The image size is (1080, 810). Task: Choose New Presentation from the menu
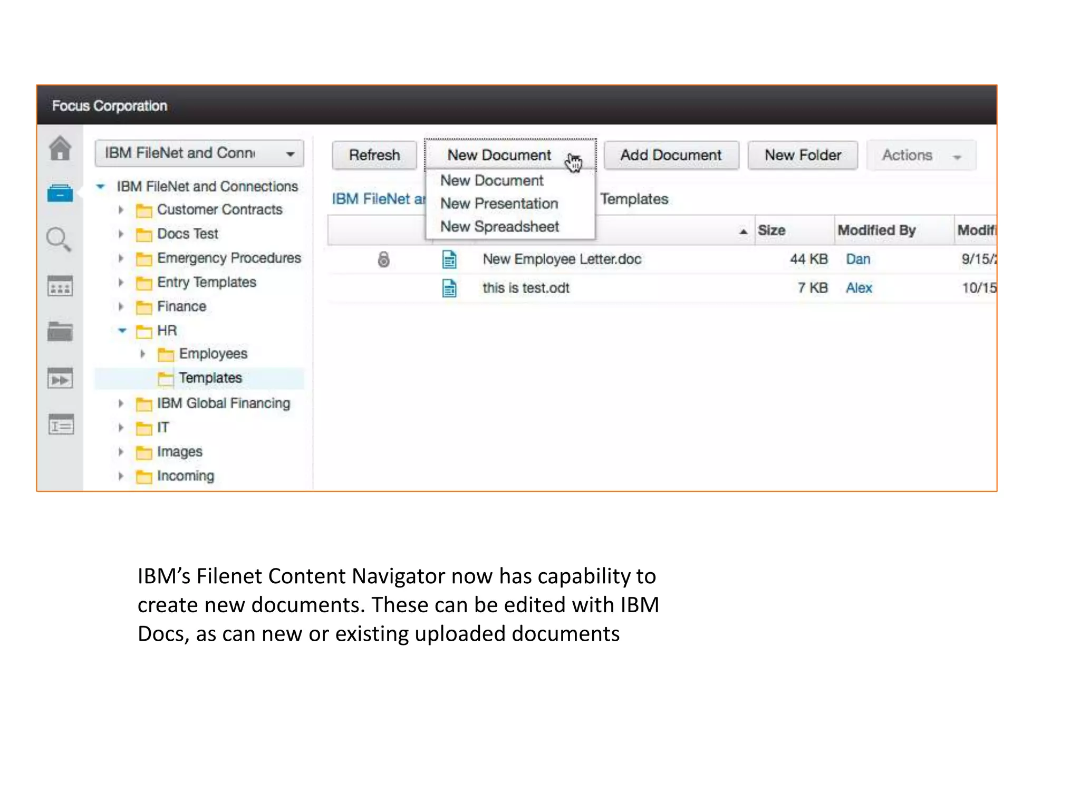[x=499, y=204]
